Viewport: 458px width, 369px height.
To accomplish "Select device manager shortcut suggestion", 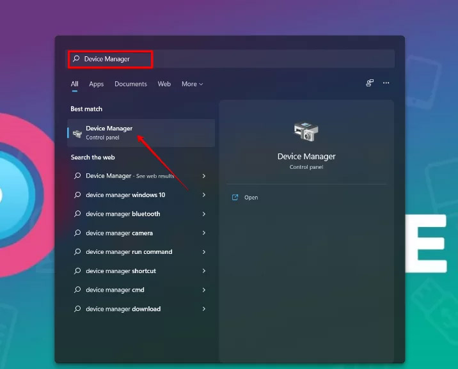I will [x=141, y=271].
